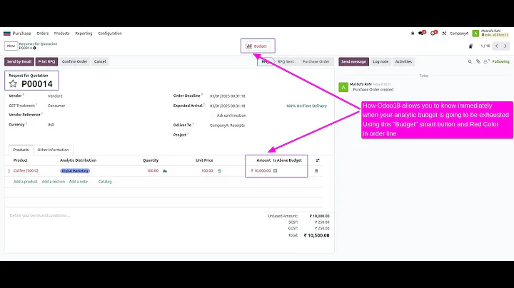Select the Purchase Order status stage

coord(316,61)
